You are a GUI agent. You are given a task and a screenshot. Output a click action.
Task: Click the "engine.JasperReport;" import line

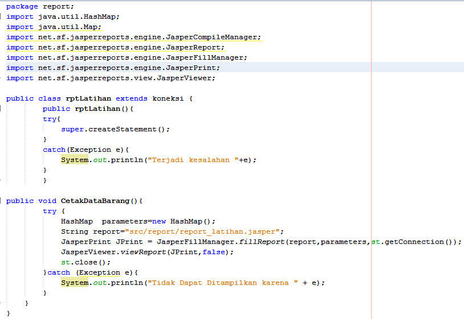(115, 48)
